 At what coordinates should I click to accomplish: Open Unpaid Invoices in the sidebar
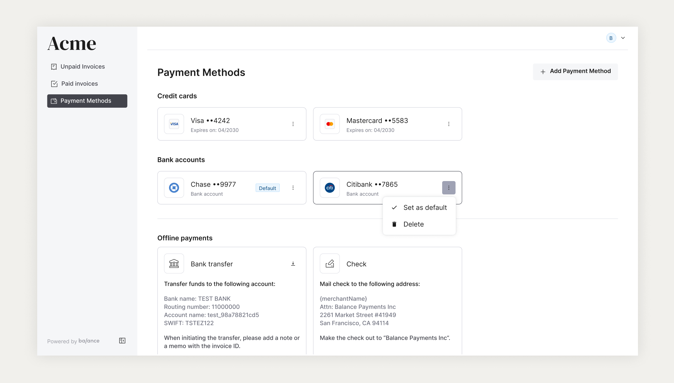point(87,67)
